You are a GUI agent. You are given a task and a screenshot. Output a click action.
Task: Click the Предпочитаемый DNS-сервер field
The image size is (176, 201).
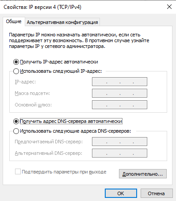[x=119, y=142]
